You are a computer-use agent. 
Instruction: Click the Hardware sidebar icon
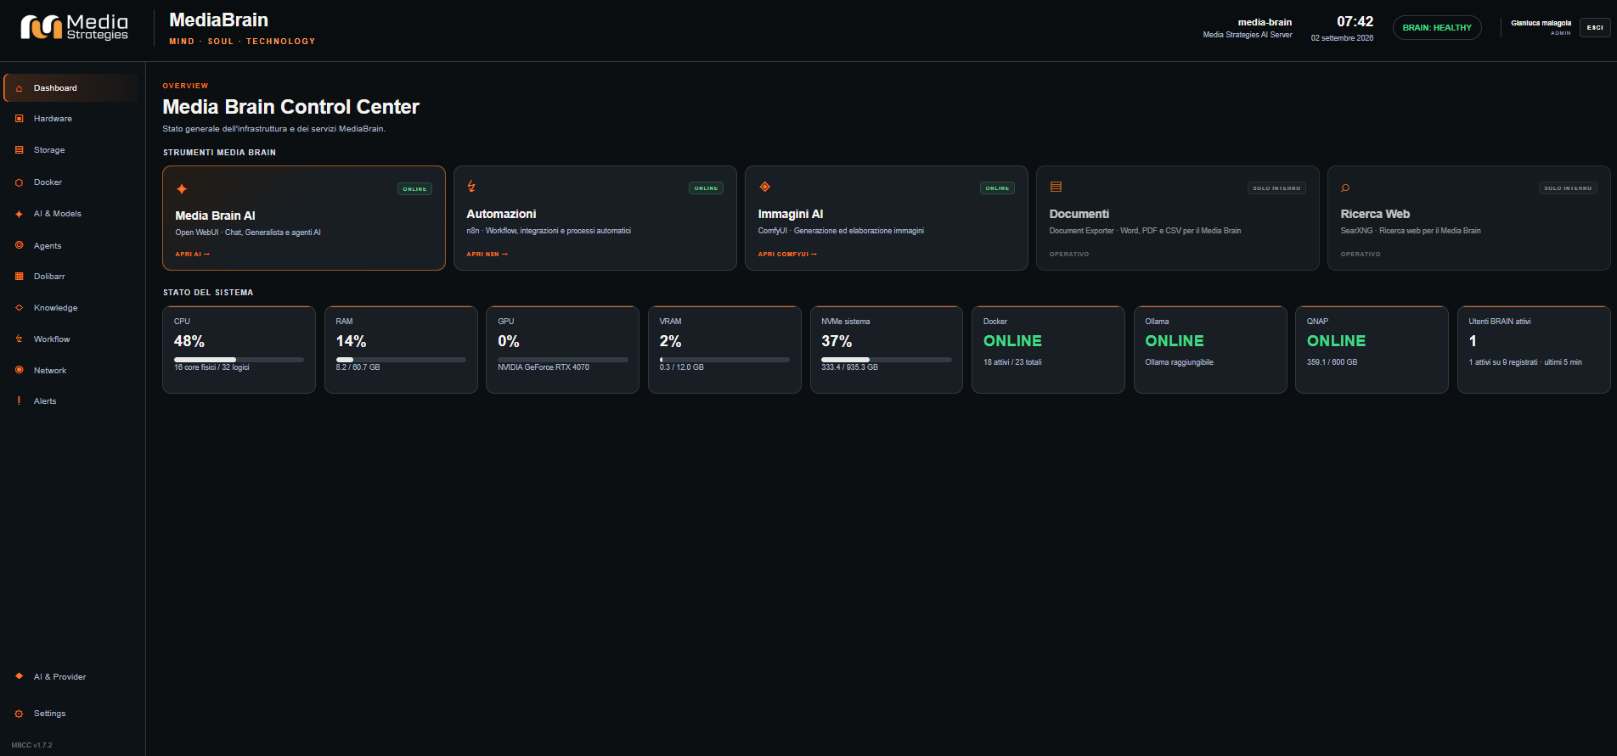click(x=19, y=119)
